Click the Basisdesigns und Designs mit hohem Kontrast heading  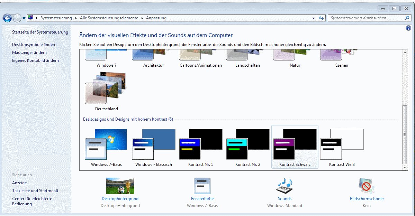click(128, 119)
